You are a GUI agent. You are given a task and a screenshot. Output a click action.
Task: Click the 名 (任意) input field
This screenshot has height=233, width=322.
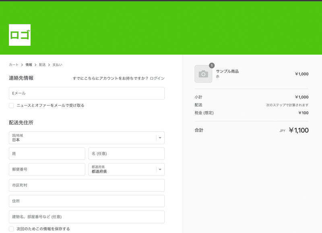pyautogui.click(x=126, y=153)
